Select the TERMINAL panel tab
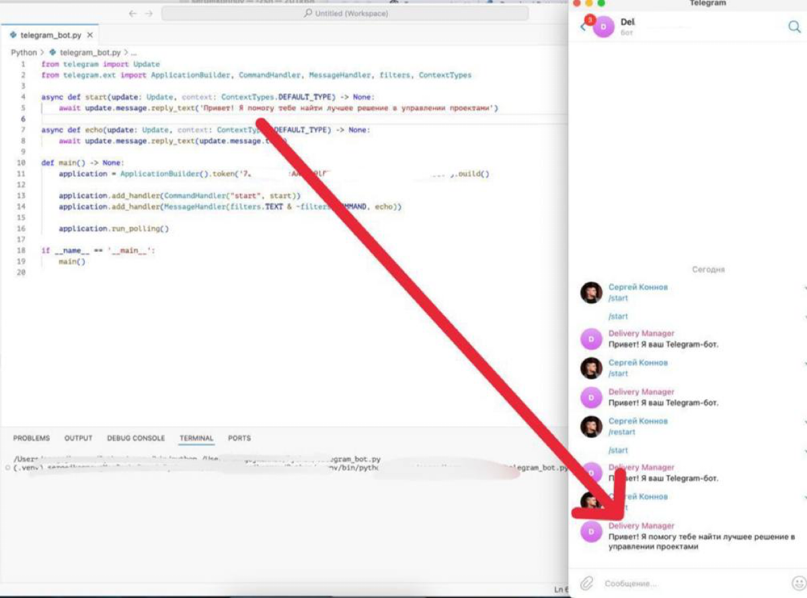 [196, 438]
